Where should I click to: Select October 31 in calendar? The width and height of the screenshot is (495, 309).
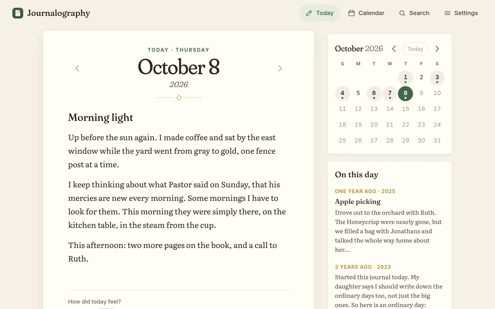pyautogui.click(x=437, y=141)
